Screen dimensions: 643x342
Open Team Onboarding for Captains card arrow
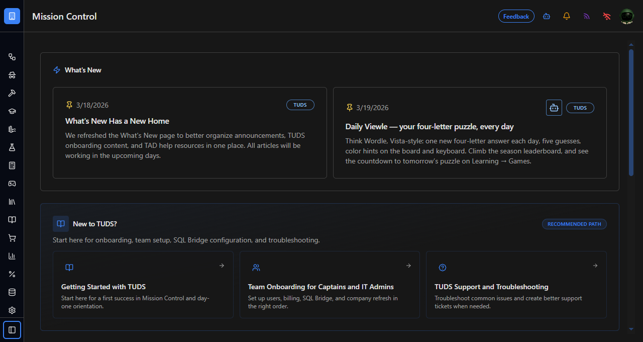pos(408,266)
